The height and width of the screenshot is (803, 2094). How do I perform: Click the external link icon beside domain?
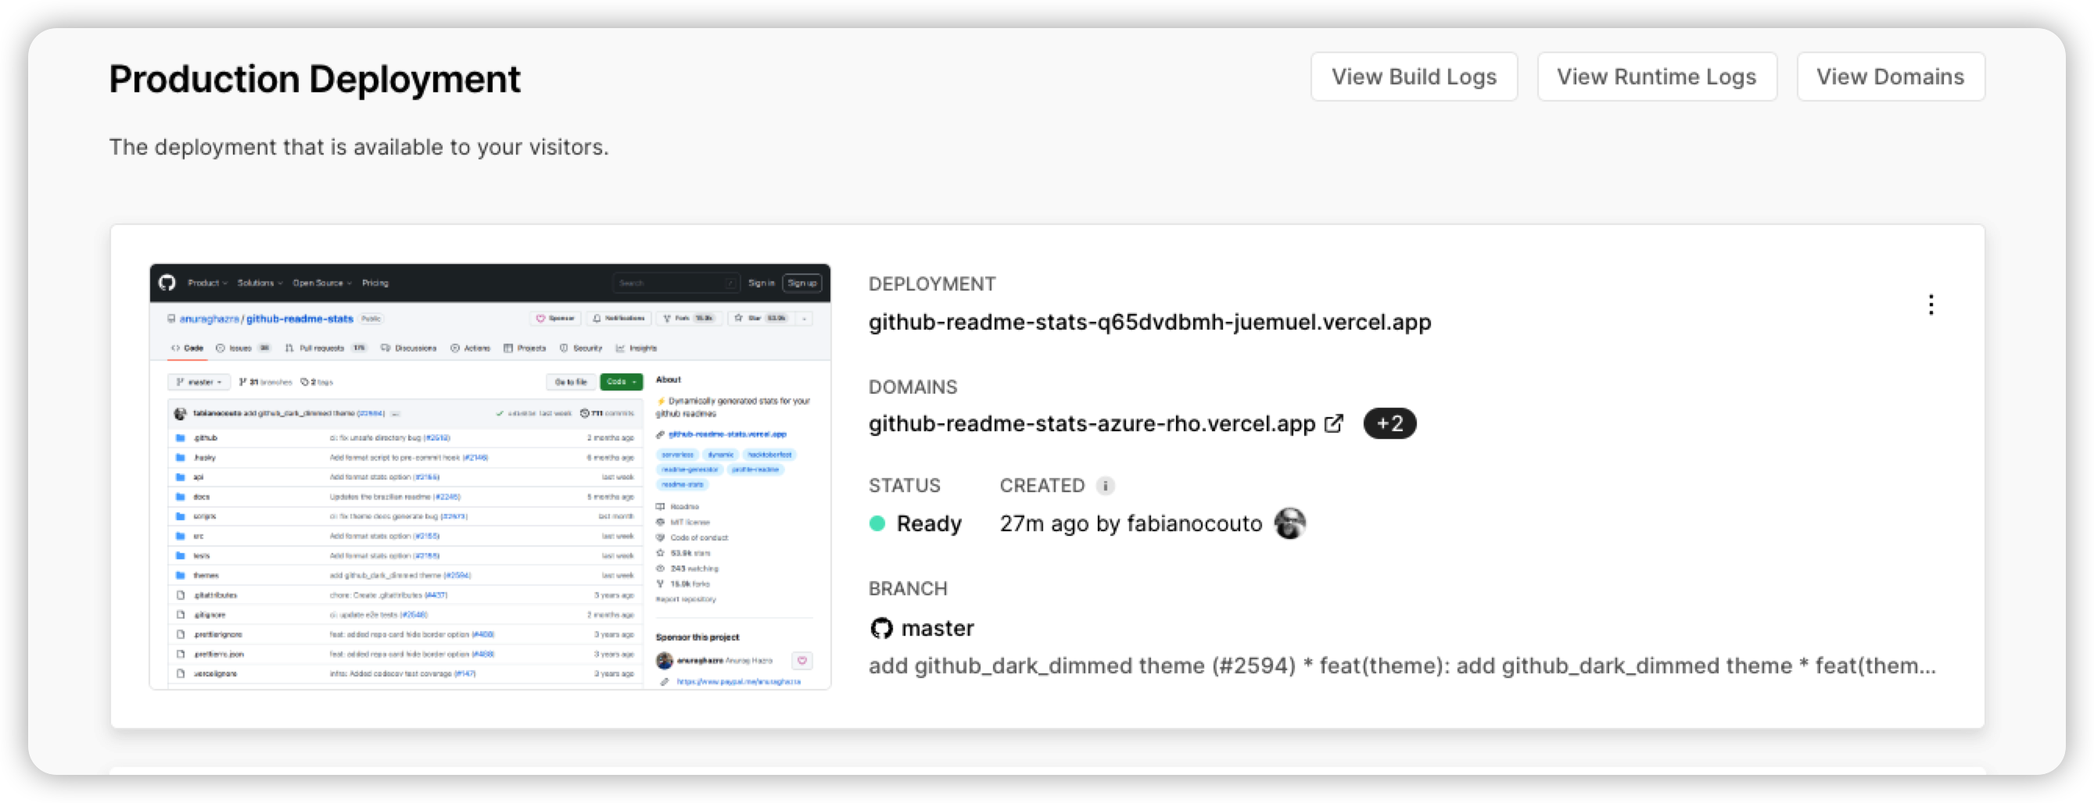[x=1334, y=423]
